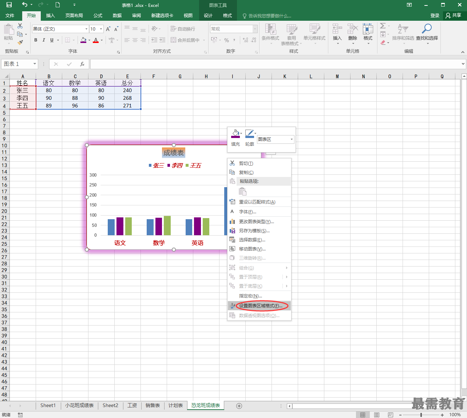The width and height of the screenshot is (467, 418).
Task: Switch to the 工资 sheet tab
Action: click(132, 405)
